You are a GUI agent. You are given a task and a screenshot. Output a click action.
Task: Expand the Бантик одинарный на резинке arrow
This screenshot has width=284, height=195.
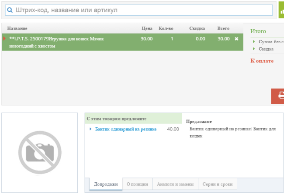point(90,129)
